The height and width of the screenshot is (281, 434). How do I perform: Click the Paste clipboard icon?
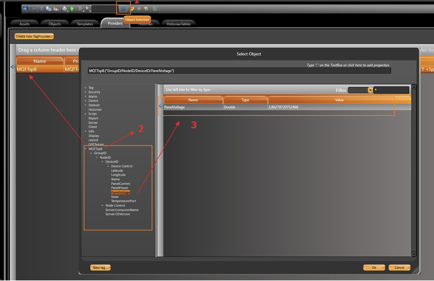point(56,9)
